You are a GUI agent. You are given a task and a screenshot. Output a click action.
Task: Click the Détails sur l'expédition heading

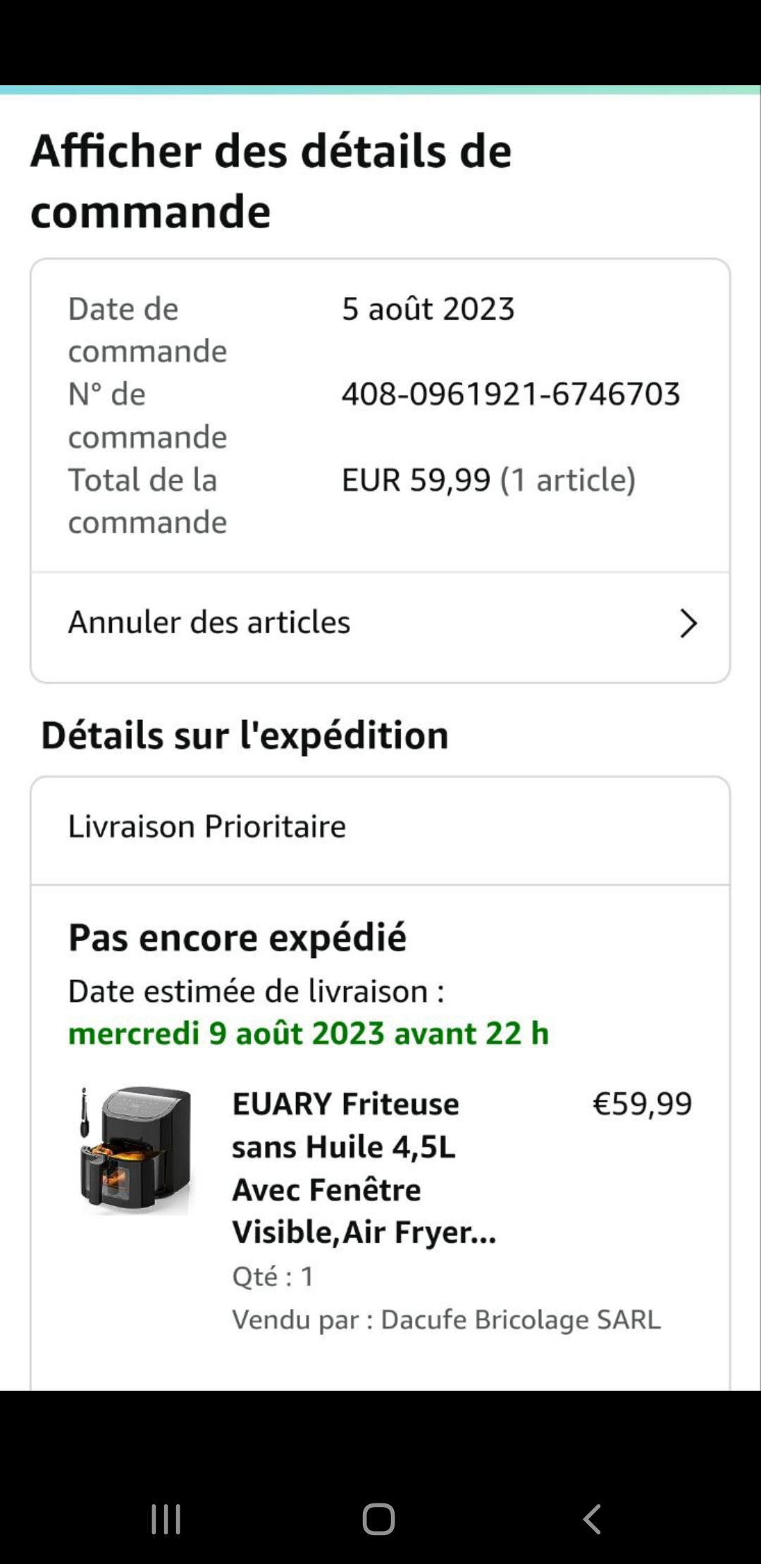click(x=245, y=736)
